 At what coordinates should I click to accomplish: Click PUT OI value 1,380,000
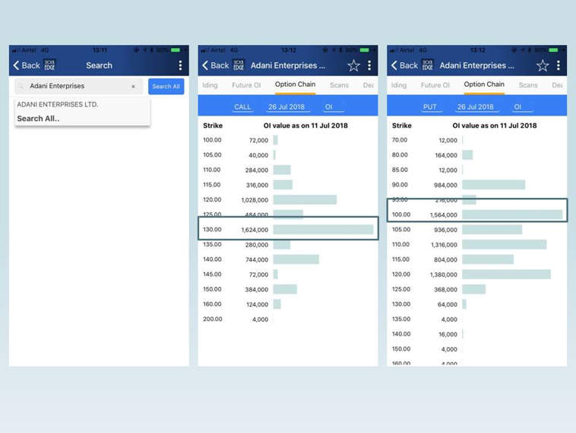444,275
